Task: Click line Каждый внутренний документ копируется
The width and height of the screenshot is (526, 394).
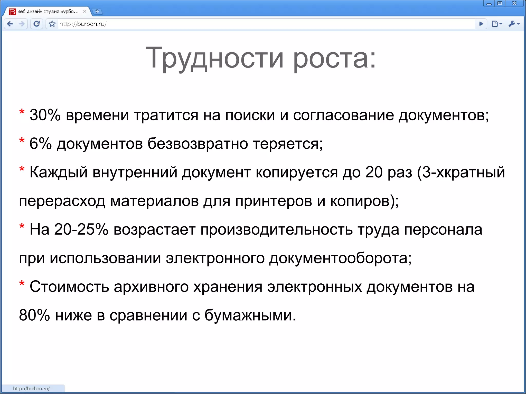Action: coord(262,172)
